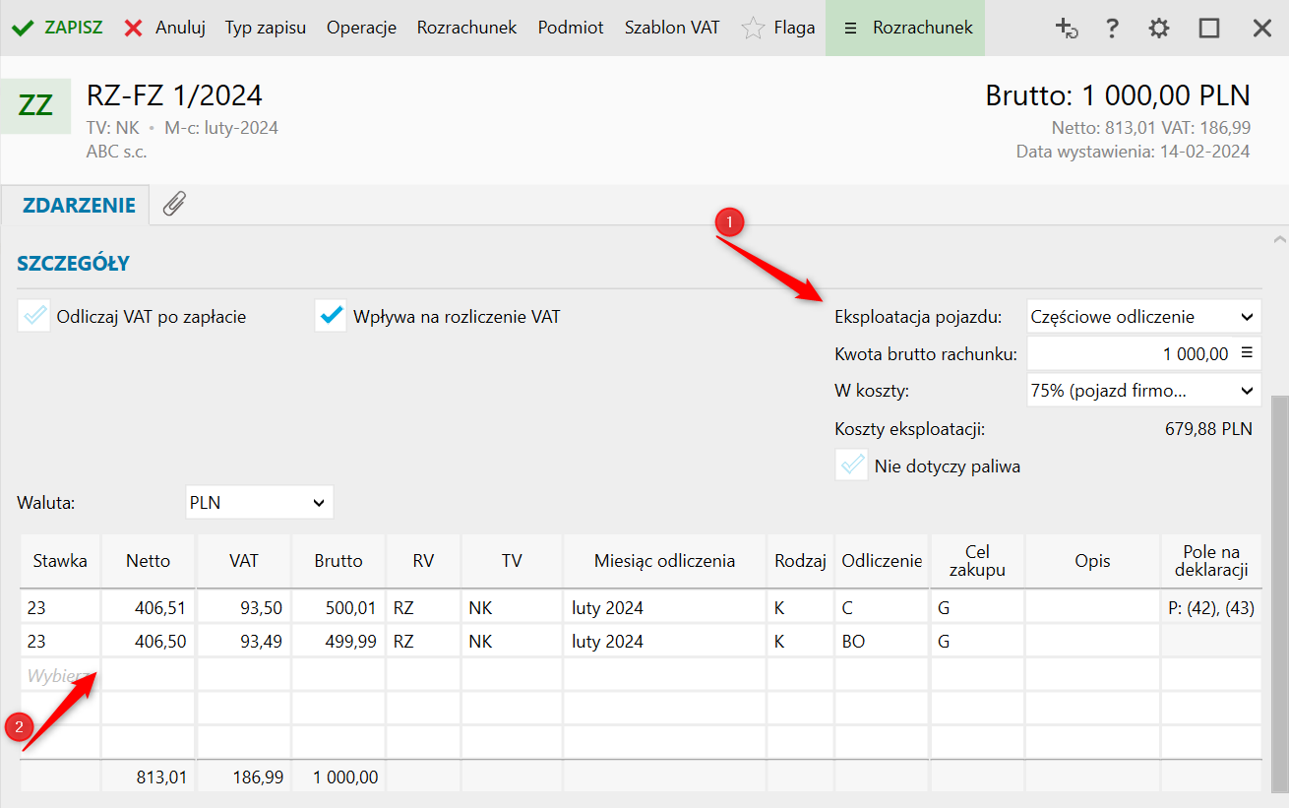The height and width of the screenshot is (808, 1289).
Task: Enable Nie dotyczy paliwa checkbox
Action: click(x=851, y=466)
